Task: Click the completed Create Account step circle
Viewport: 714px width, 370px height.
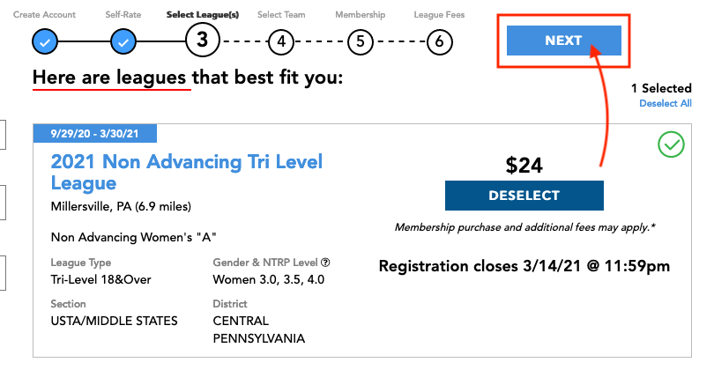Action: click(45, 41)
